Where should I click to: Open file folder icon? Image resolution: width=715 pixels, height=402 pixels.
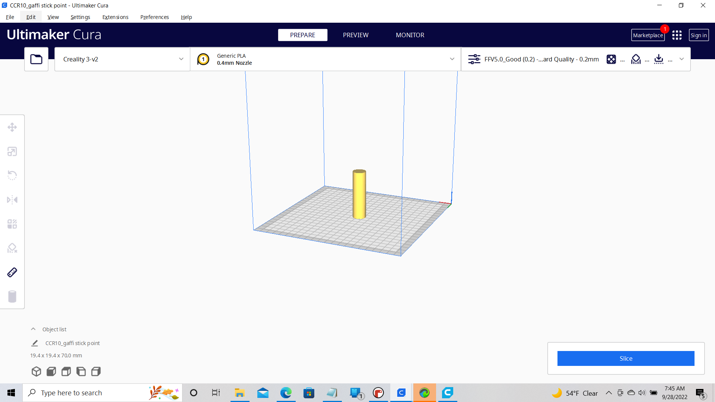click(x=36, y=59)
